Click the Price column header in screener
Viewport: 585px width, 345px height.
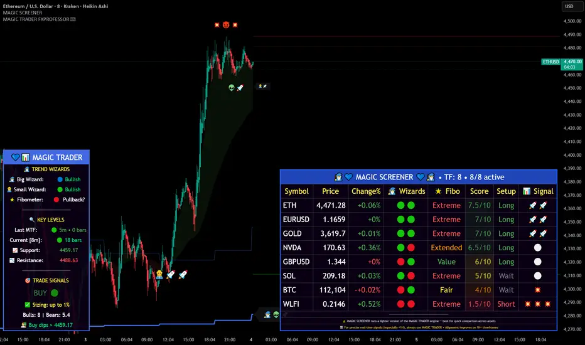click(331, 191)
